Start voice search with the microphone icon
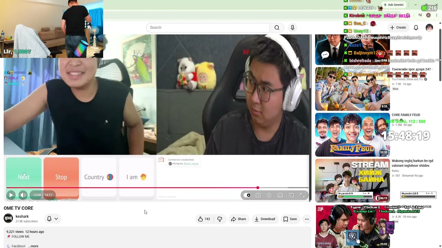This screenshot has height=248, width=442. pos(292,28)
